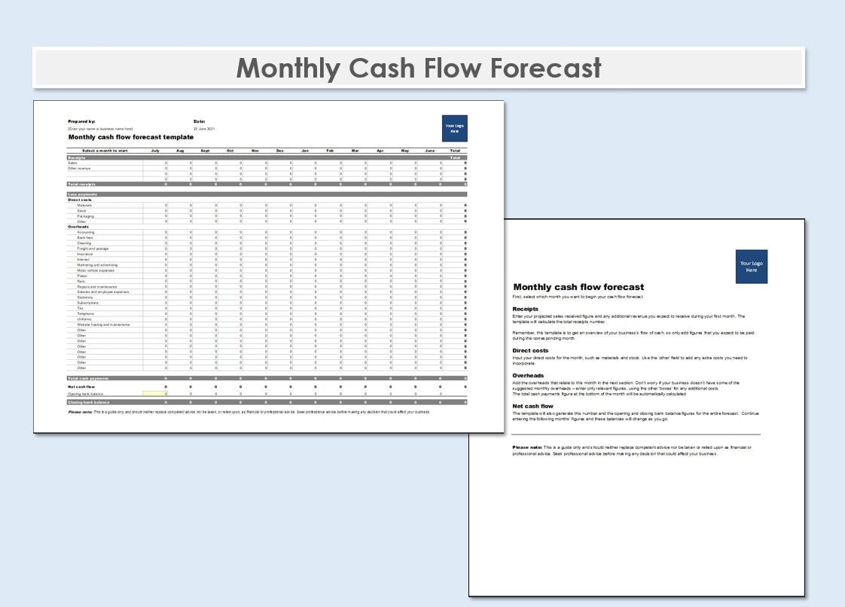Click the Your Logo Here box on instructions page
The height and width of the screenshot is (607, 845).
[x=751, y=266]
